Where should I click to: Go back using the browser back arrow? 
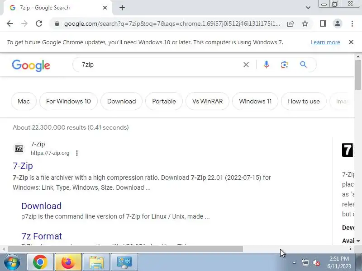10,23
